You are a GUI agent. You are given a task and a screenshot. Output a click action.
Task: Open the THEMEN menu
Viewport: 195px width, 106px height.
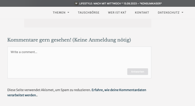(59, 13)
